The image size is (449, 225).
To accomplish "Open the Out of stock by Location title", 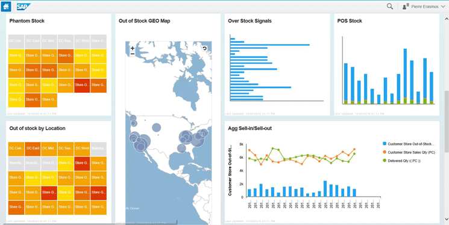I will (37, 128).
